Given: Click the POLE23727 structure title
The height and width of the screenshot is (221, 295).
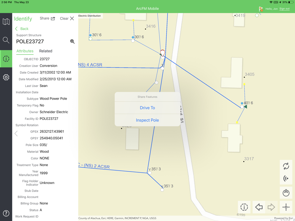Looking at the screenshot, I should [30, 41].
